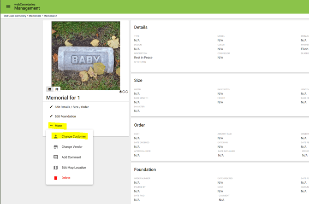Choose Change Vendor from the menu
This screenshot has height=204, width=309.
coord(69,147)
